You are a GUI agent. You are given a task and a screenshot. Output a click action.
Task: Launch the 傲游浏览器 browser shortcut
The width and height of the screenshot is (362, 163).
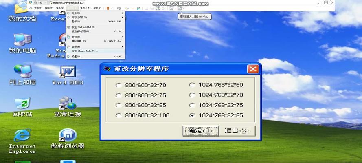coord(68,139)
